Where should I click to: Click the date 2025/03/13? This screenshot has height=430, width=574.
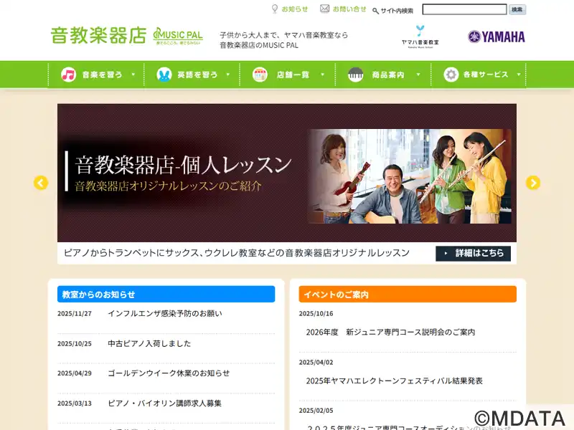pyautogui.click(x=75, y=403)
